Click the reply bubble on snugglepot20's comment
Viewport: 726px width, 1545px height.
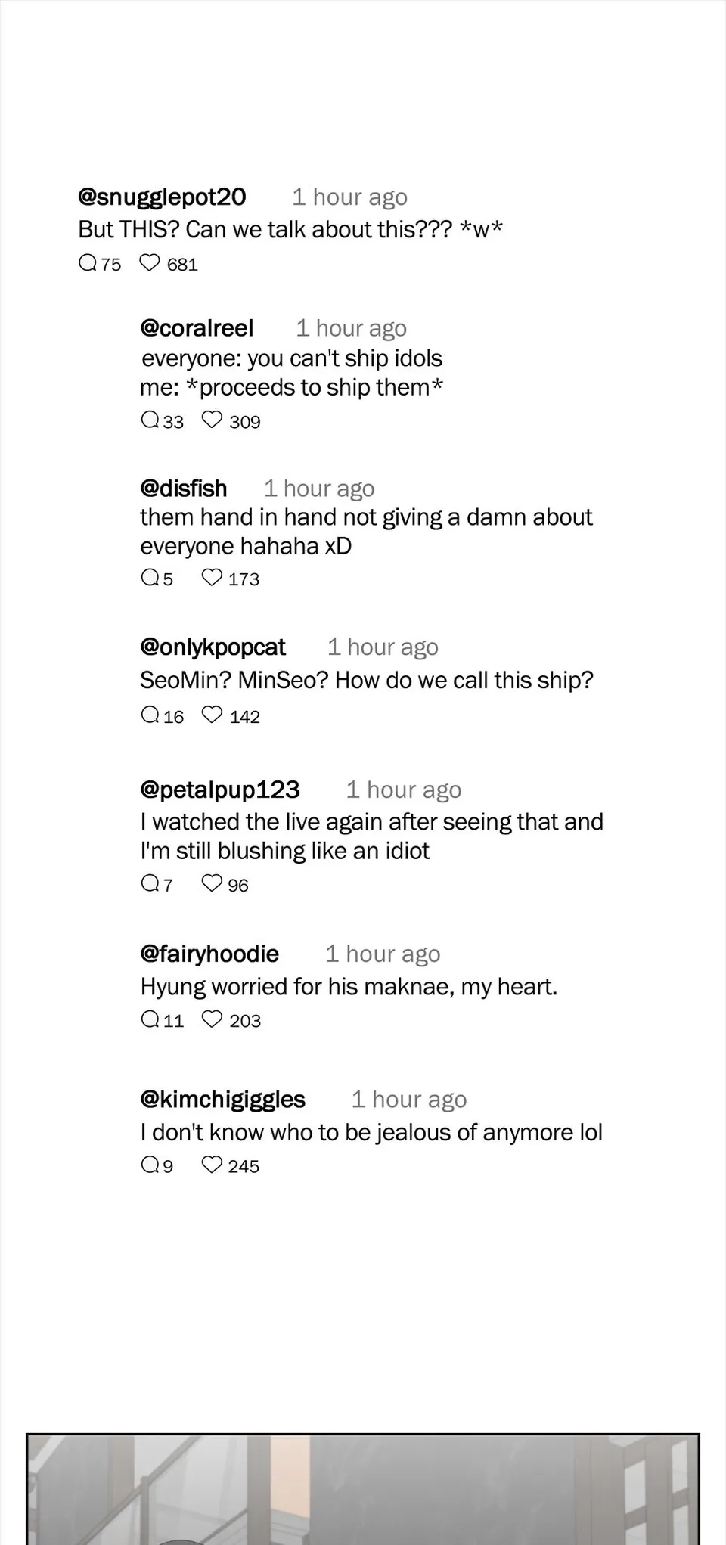tap(88, 263)
